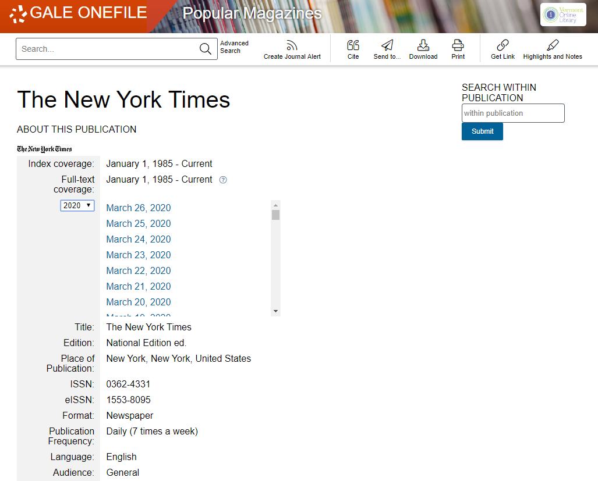
Task: Click the full-text coverage help icon
Action: pos(223,180)
